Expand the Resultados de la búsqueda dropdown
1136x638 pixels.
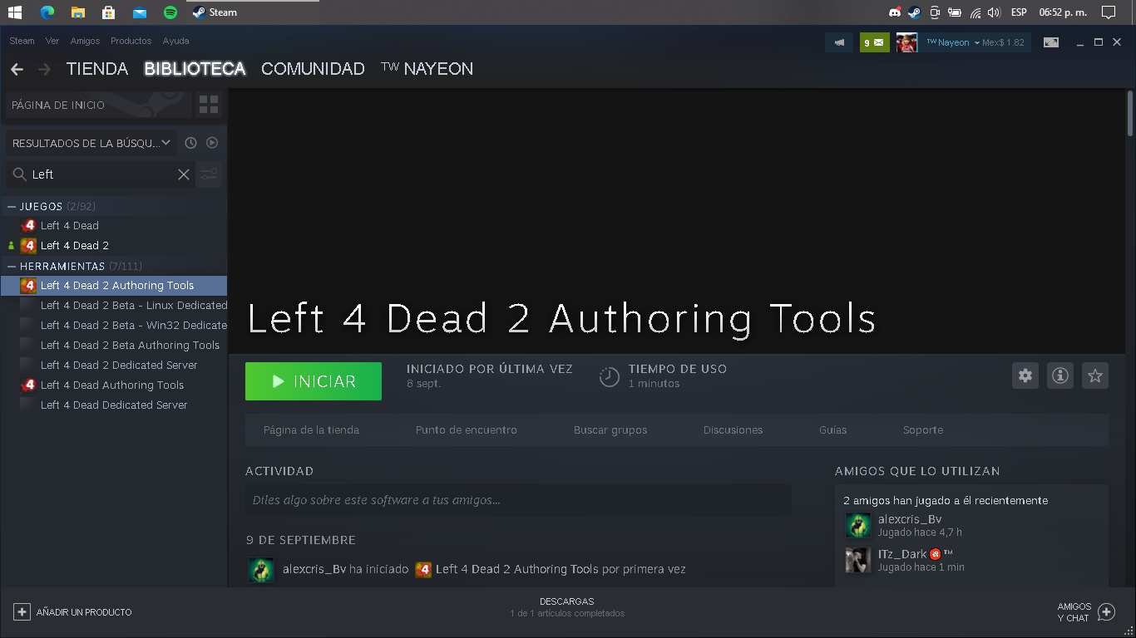(91, 143)
